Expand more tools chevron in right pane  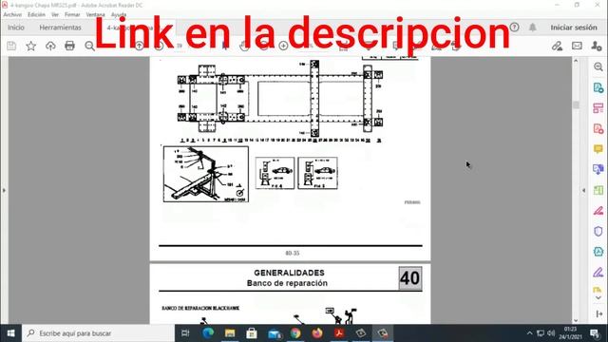[x=598, y=297]
